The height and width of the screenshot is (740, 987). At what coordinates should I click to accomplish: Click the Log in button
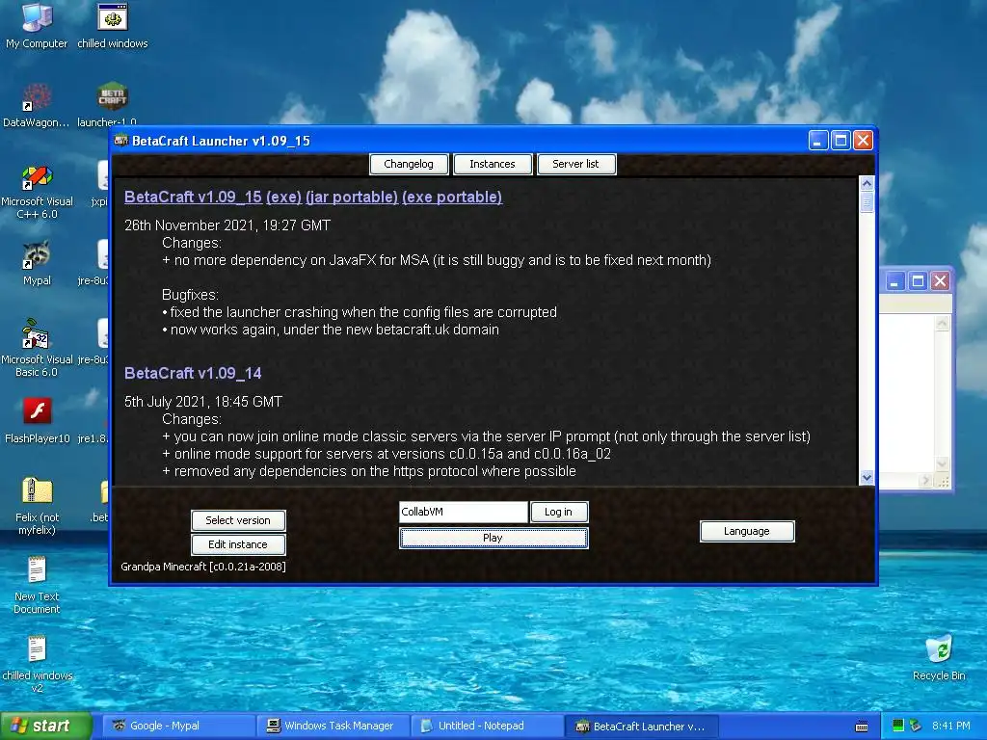(559, 512)
